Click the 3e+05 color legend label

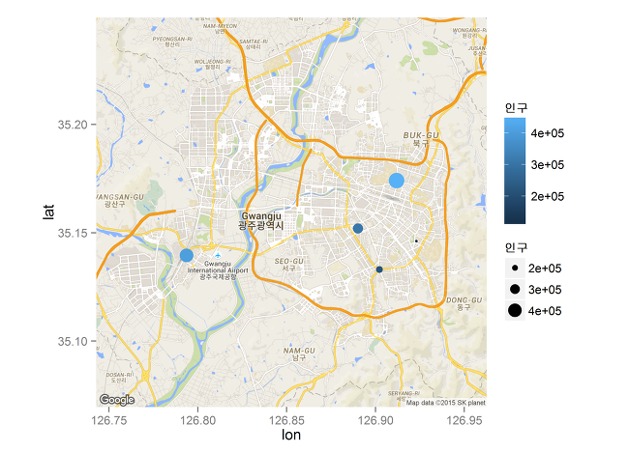pos(547,164)
